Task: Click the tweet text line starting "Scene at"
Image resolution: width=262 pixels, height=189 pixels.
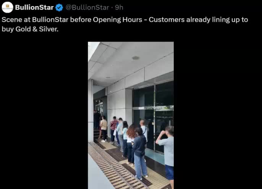Action: pos(125,20)
